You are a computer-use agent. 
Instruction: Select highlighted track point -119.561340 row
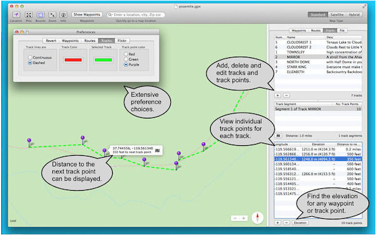tap(318, 159)
